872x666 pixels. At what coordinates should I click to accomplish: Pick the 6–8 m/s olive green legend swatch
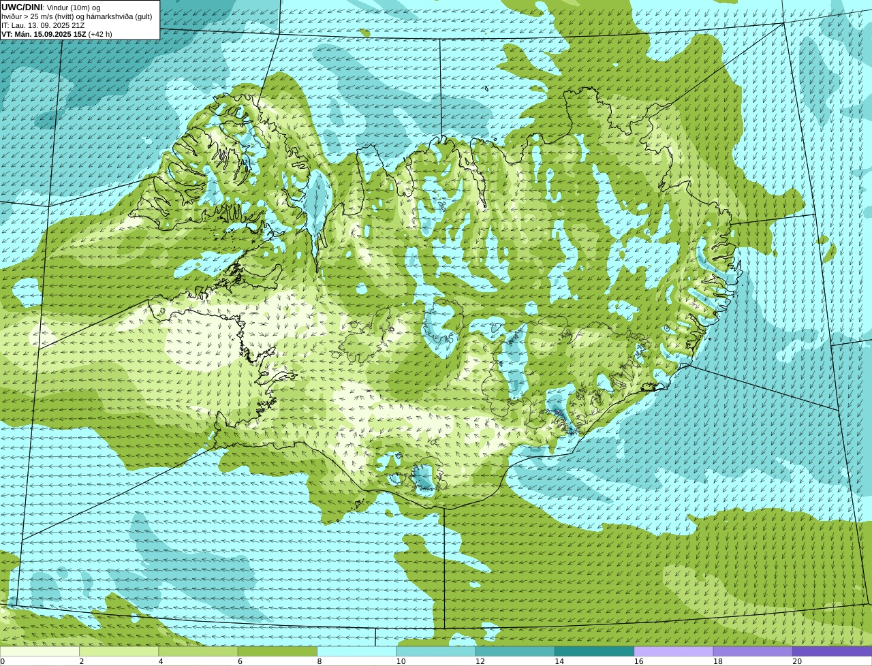(277, 651)
